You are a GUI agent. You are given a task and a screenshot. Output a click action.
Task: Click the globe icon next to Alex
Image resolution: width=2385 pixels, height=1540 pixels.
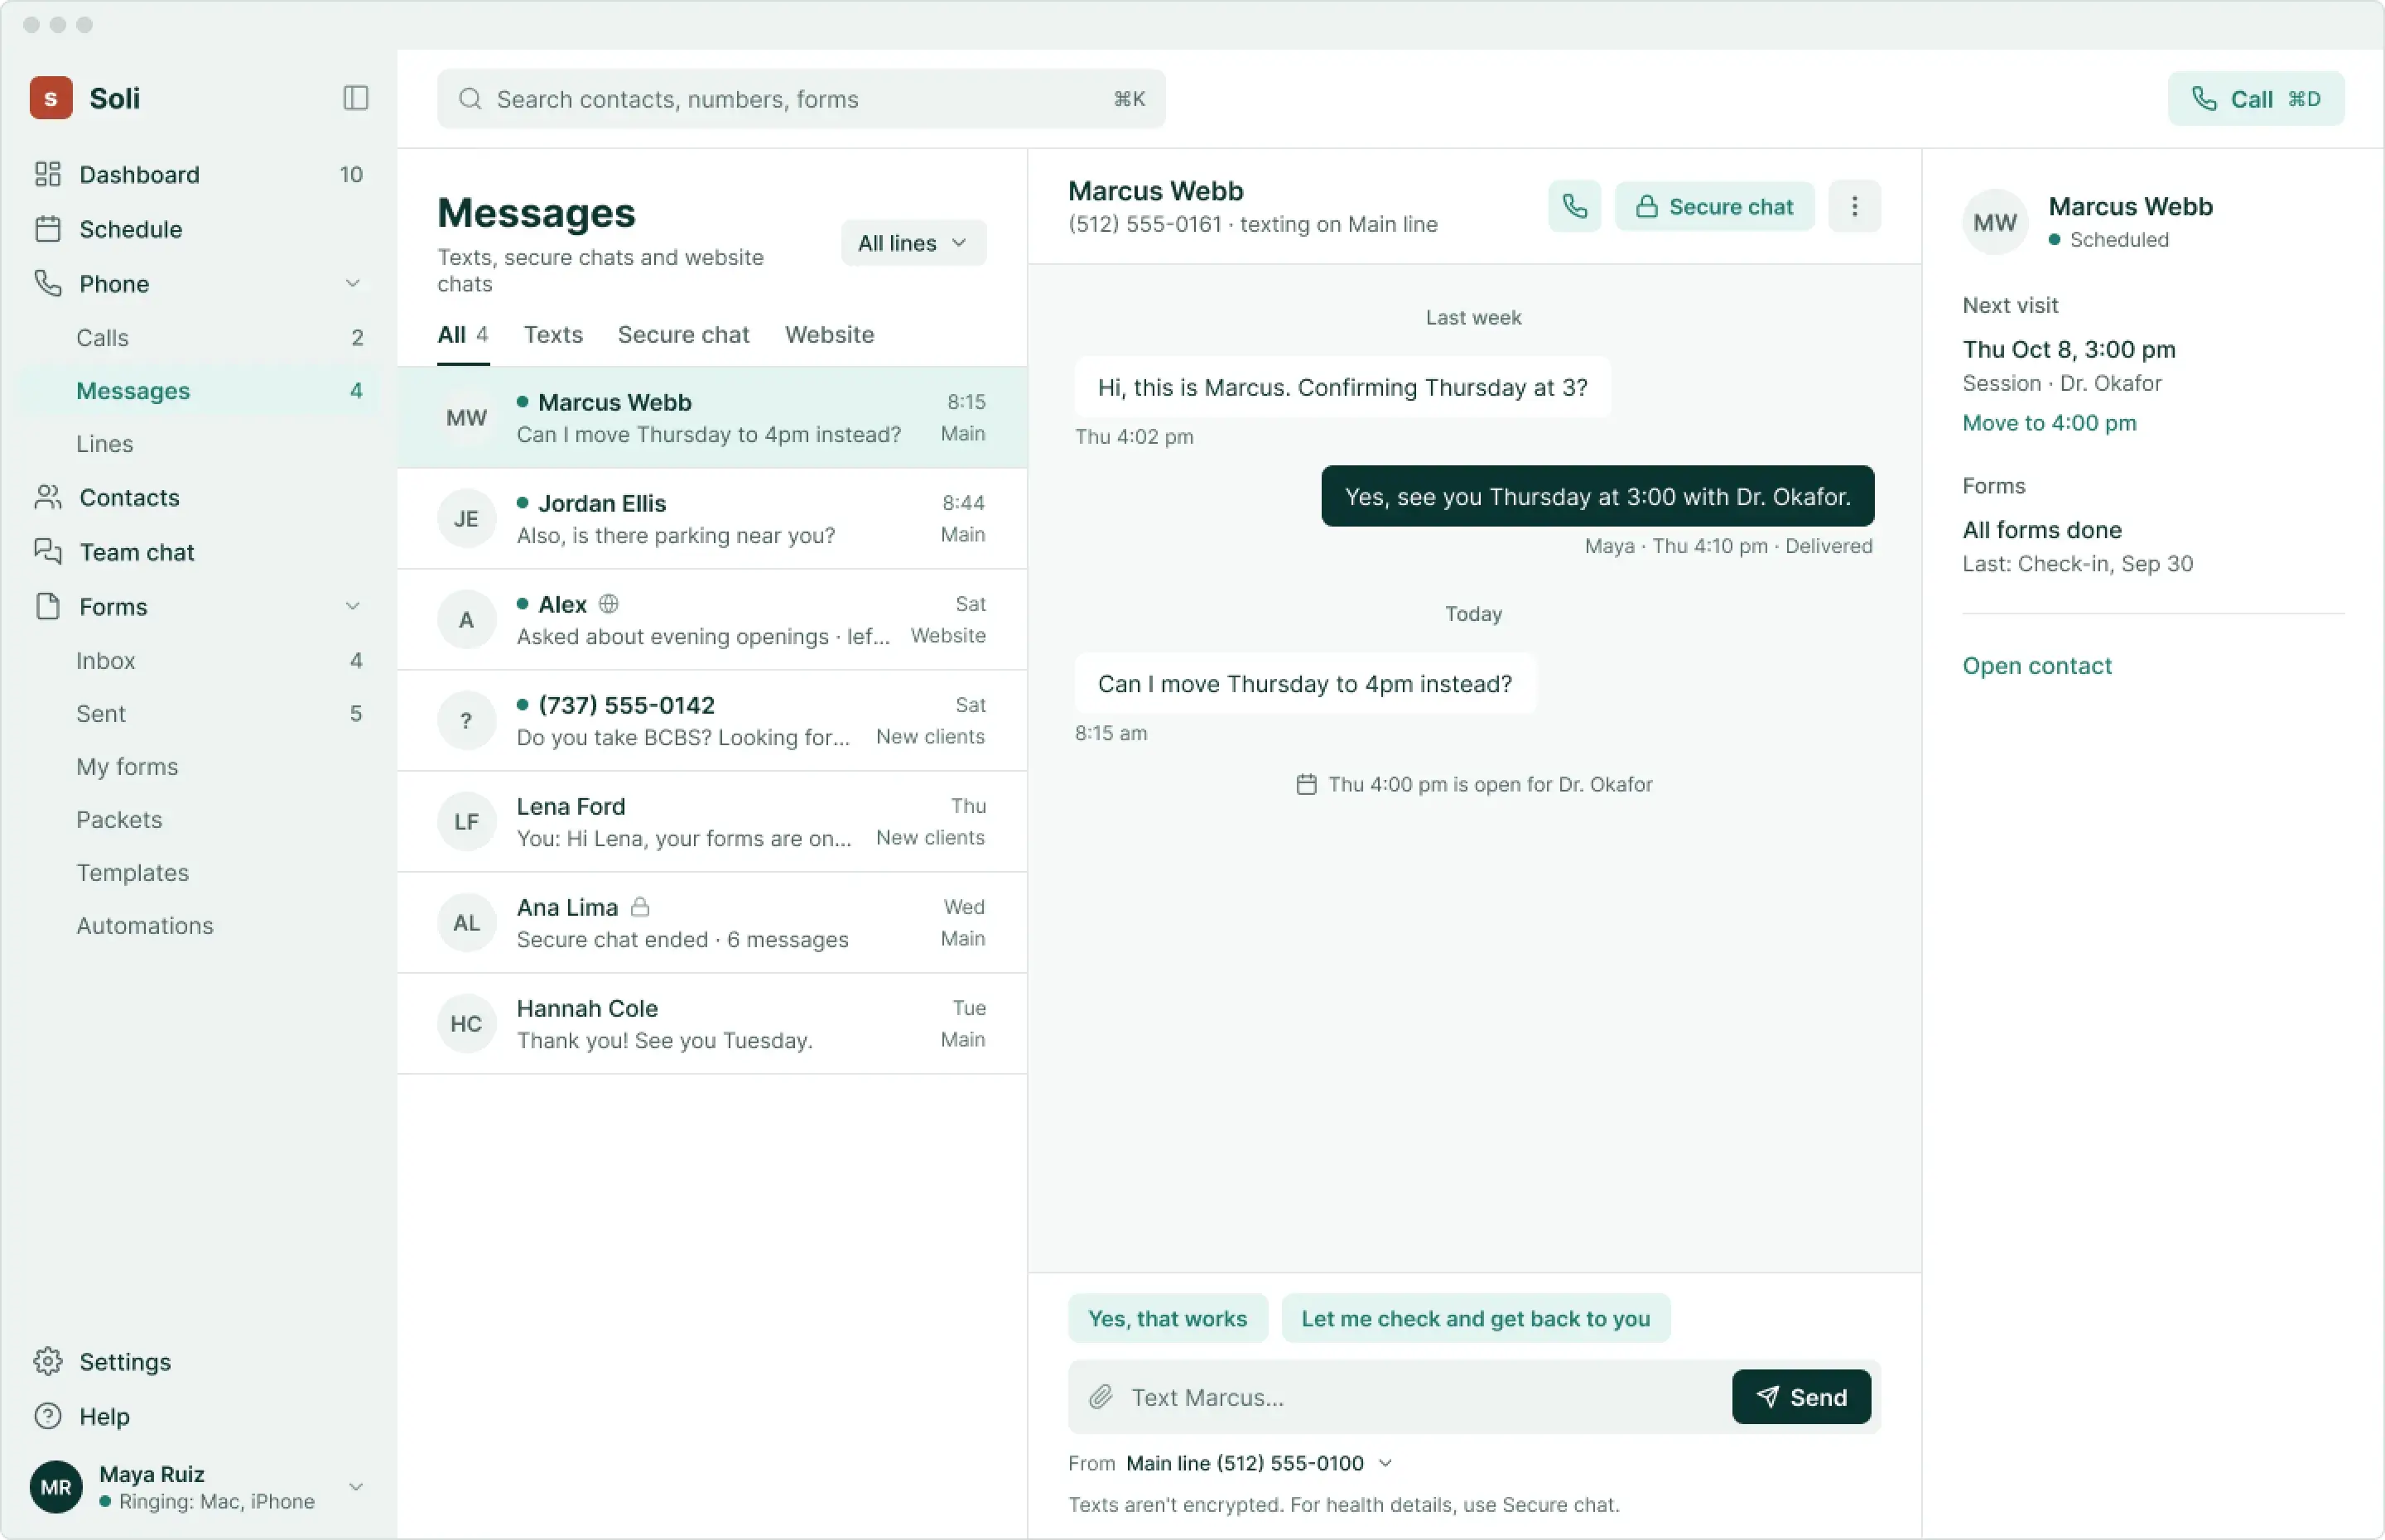[608, 604]
